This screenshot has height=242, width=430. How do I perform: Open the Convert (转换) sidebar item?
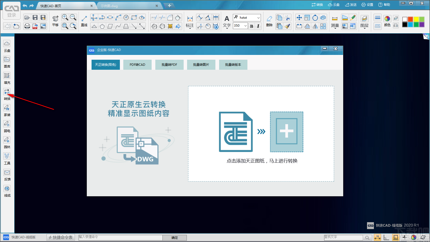click(x=7, y=94)
